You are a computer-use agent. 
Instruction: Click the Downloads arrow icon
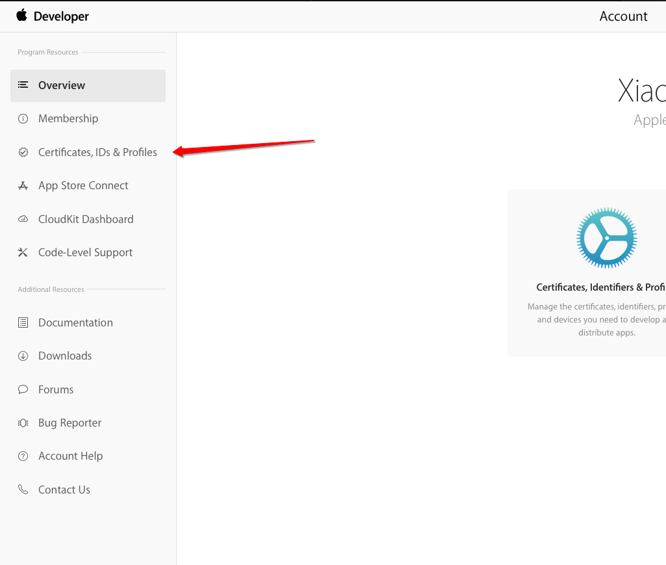click(x=23, y=356)
